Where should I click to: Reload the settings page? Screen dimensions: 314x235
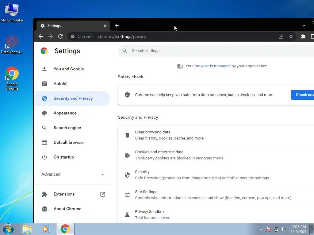pyautogui.click(x=60, y=37)
